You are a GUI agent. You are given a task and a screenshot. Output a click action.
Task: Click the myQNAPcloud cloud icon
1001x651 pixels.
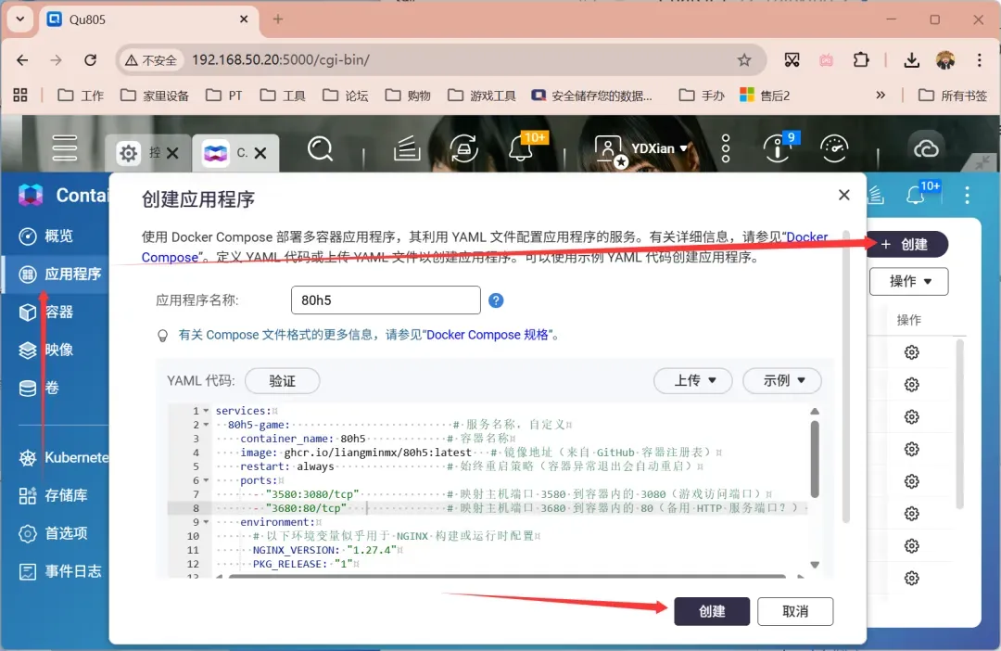pyautogui.click(x=925, y=148)
